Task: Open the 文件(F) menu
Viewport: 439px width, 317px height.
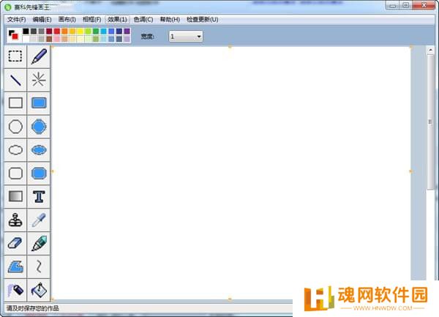Action: point(17,19)
